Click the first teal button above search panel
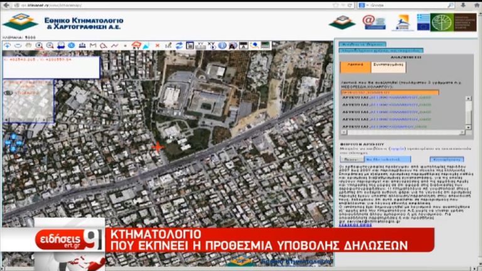The height and width of the screenshot is (271, 482). 362,45
